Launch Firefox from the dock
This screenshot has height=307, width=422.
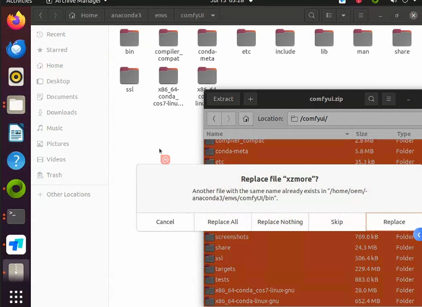click(x=16, y=21)
